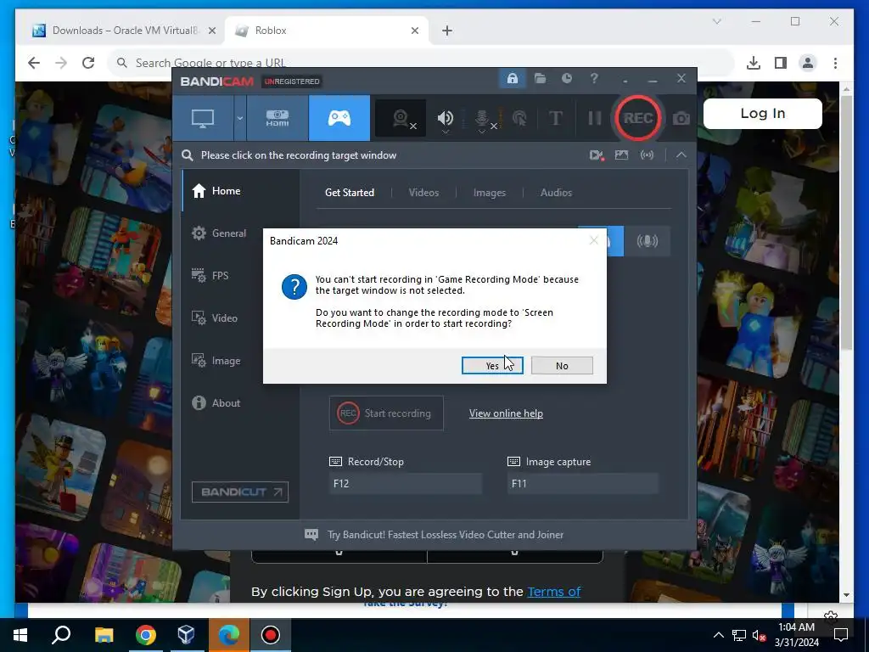869x652 pixels.
Task: Select Screen Recording mode monitor icon
Action: click(x=203, y=118)
